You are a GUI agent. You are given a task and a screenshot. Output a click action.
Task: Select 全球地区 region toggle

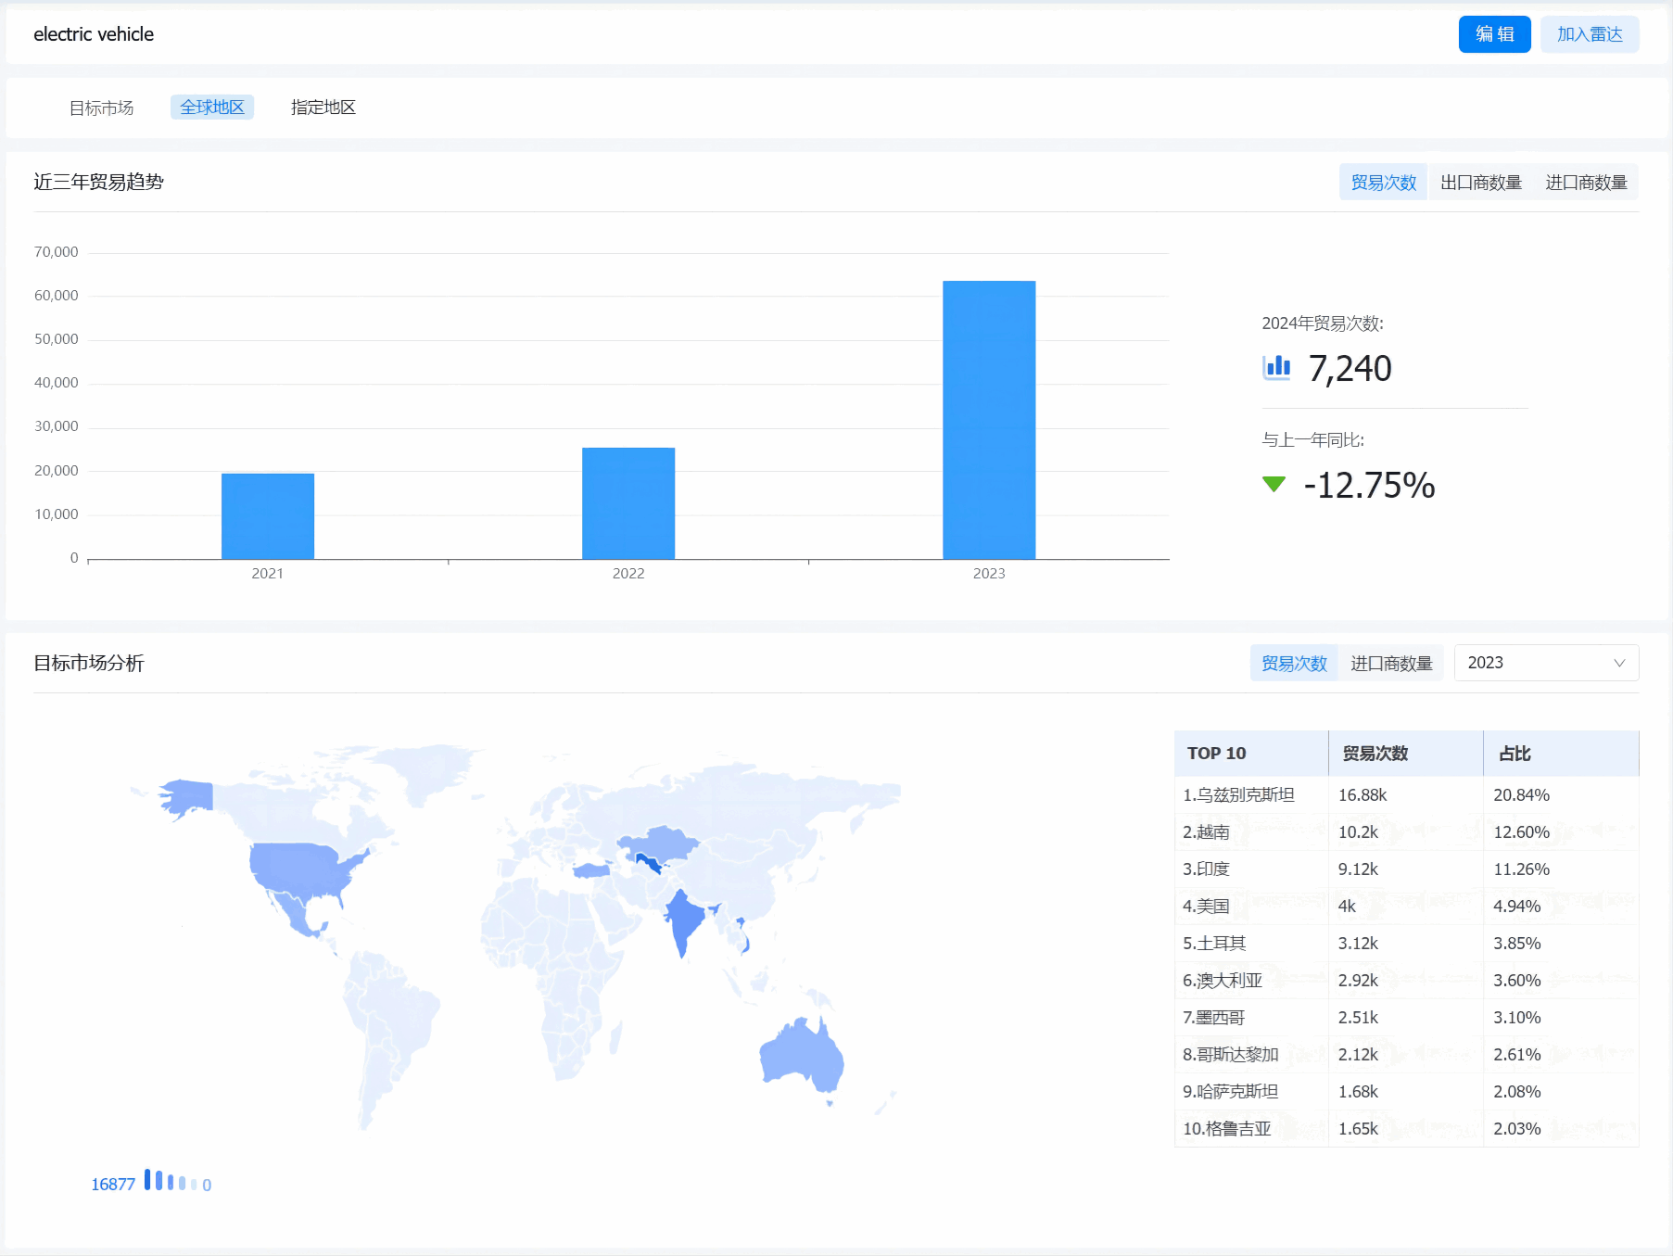coord(211,108)
